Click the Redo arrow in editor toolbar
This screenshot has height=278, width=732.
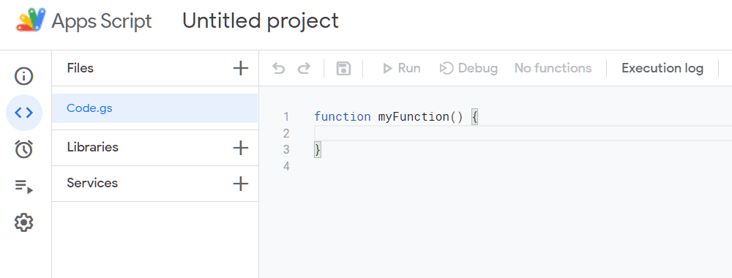tap(304, 69)
